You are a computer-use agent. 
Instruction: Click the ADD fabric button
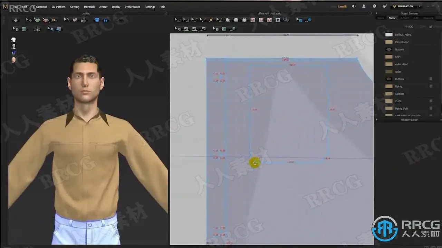pyautogui.click(x=409, y=27)
